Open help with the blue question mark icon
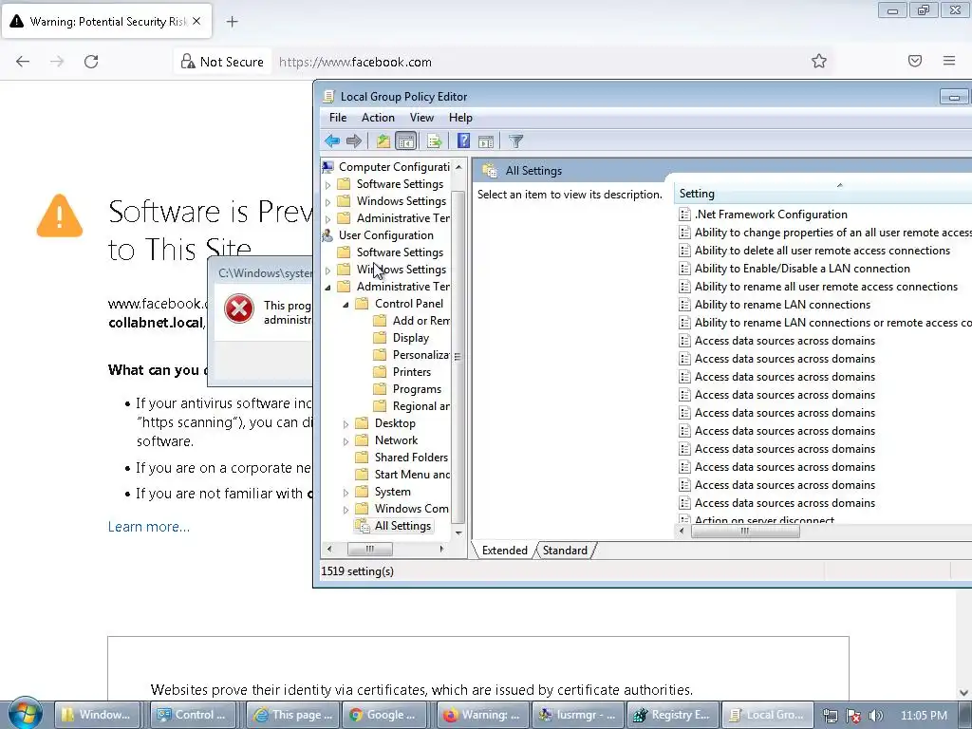972x729 pixels. [x=463, y=141]
